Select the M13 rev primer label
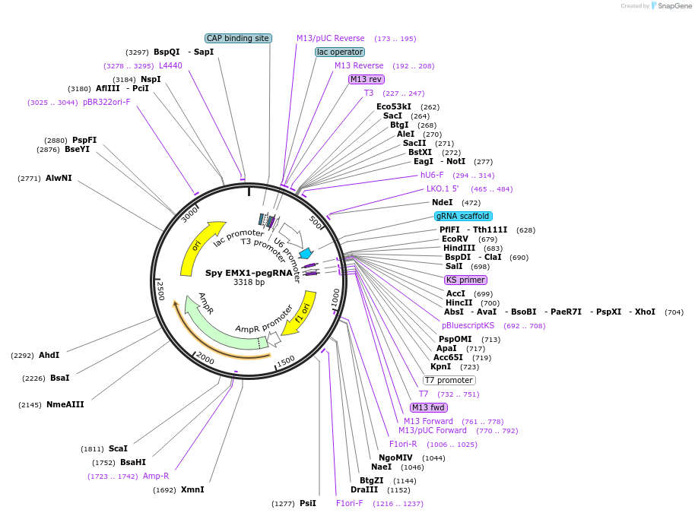The width and height of the screenshot is (695, 516). [x=367, y=79]
